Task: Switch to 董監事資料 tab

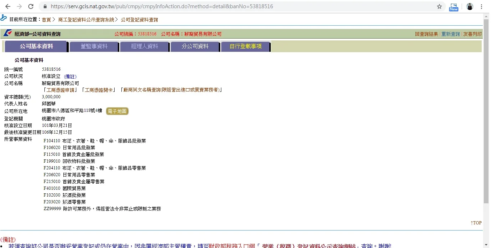Action: [94, 46]
